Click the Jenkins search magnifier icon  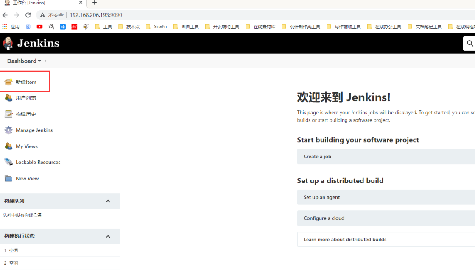click(470, 44)
